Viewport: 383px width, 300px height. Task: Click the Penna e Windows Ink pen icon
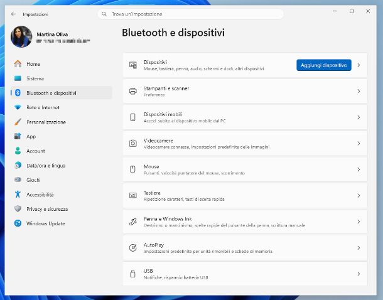(133, 222)
